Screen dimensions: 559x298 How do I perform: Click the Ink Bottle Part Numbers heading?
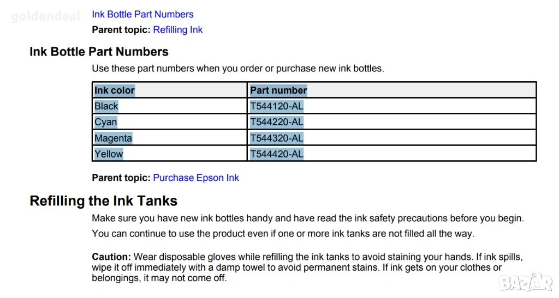(99, 52)
